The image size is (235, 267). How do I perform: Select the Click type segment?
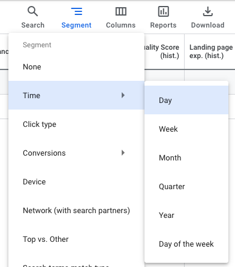pos(76,124)
